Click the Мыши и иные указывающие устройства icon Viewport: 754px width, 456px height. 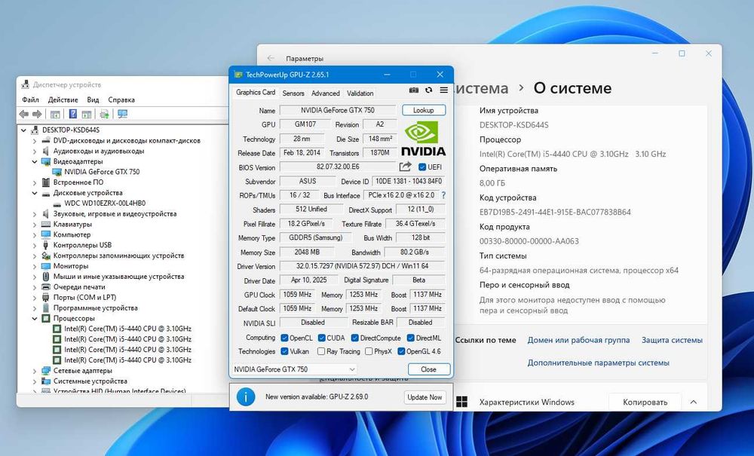[46, 277]
